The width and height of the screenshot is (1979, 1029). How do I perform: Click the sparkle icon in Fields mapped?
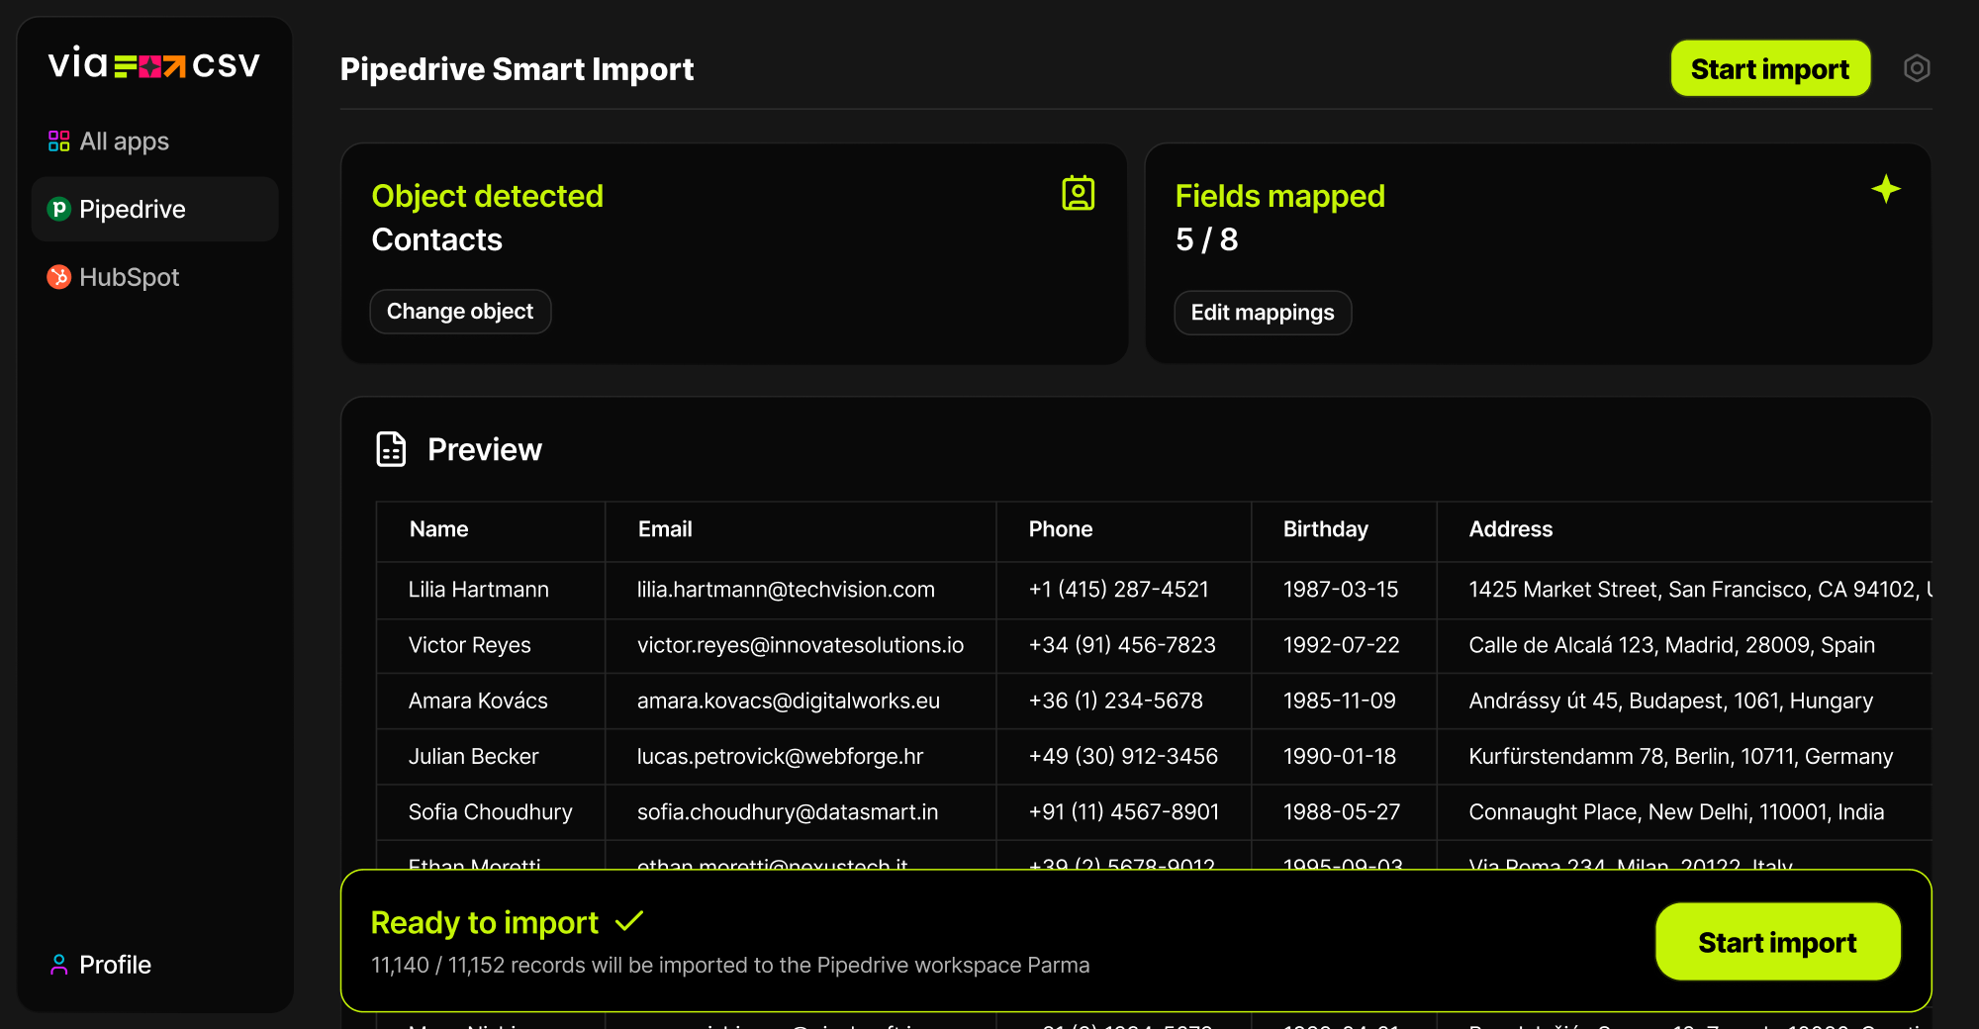click(x=1886, y=189)
